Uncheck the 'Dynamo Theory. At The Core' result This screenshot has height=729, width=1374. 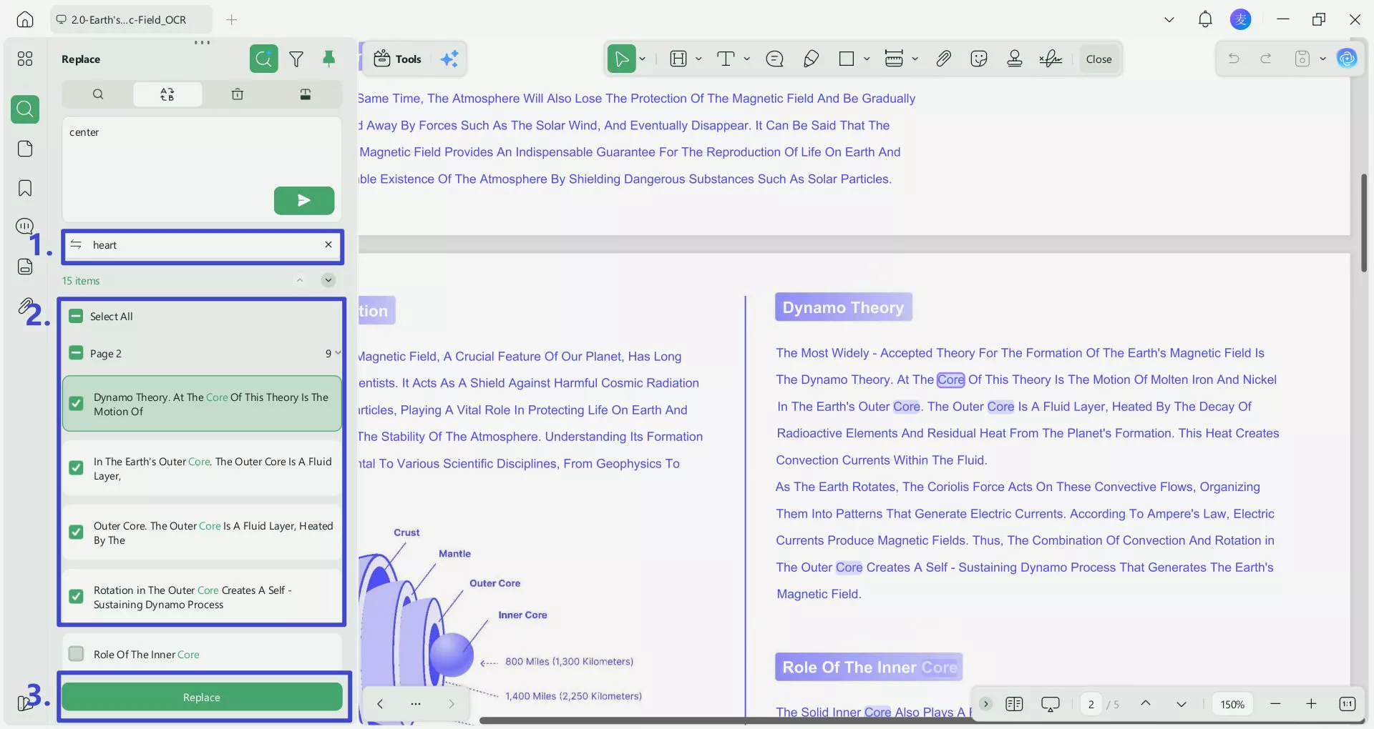click(76, 404)
